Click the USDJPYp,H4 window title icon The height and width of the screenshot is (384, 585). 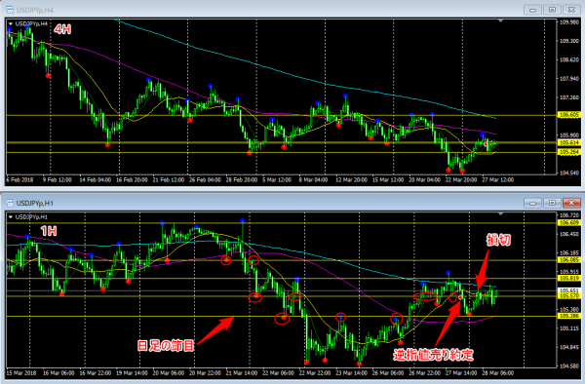(10, 10)
